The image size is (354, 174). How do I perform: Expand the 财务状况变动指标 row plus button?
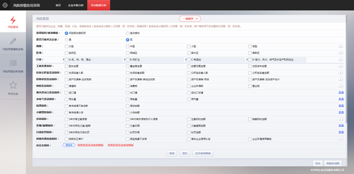(341, 79)
